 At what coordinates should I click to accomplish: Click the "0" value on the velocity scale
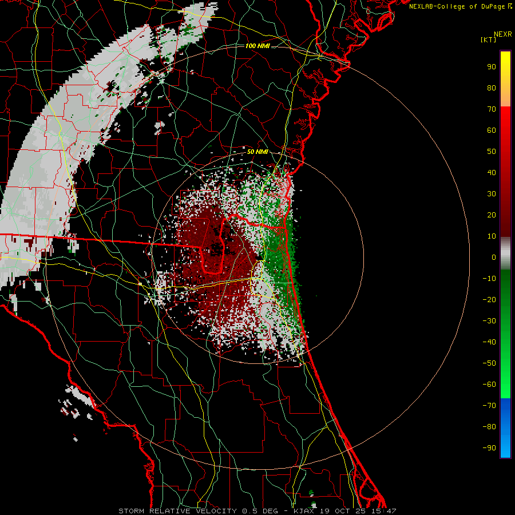point(494,257)
